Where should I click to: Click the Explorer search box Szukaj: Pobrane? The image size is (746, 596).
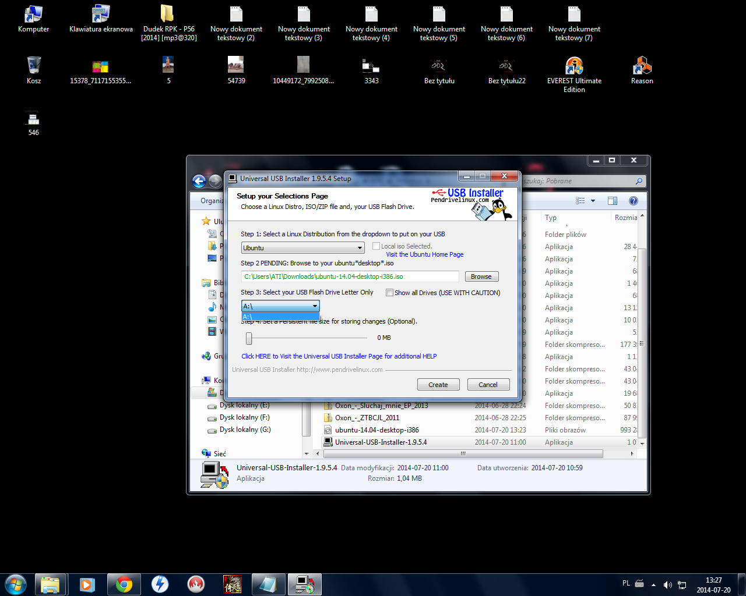583,181
